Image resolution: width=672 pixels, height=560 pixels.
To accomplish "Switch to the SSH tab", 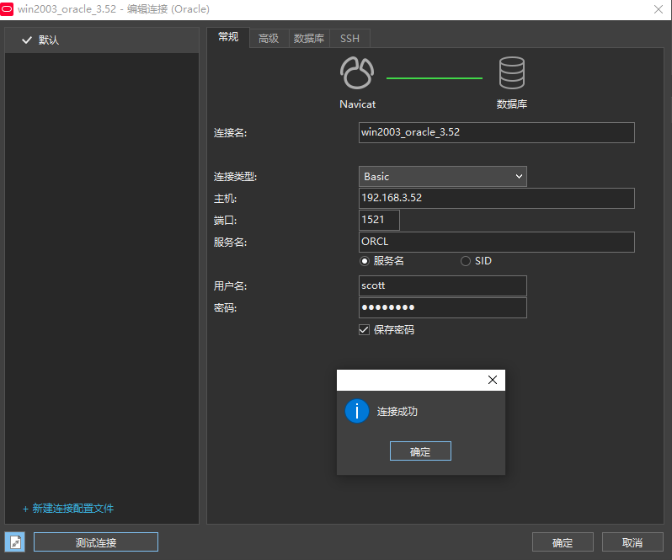I will point(349,39).
